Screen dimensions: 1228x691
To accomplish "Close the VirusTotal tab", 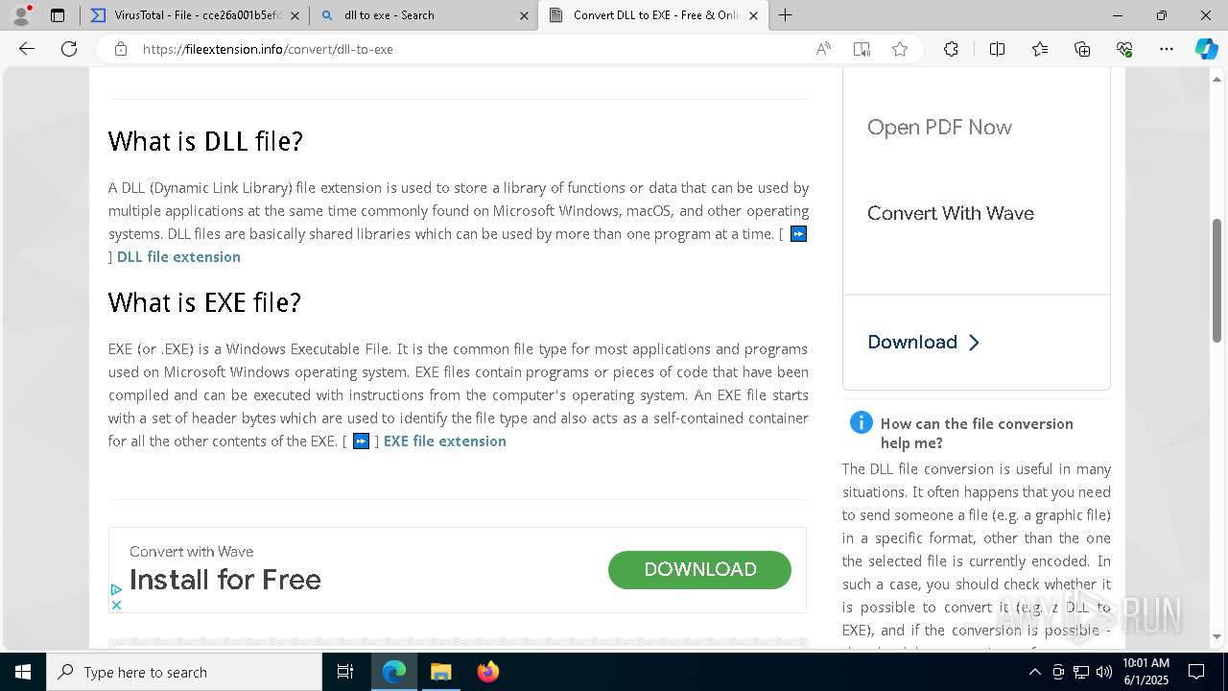I will (x=295, y=15).
